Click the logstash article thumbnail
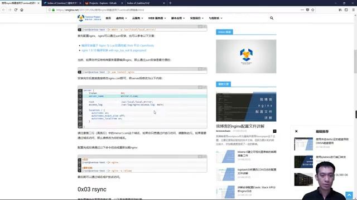 pos(225,174)
